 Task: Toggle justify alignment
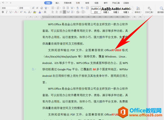coord(64,12)
